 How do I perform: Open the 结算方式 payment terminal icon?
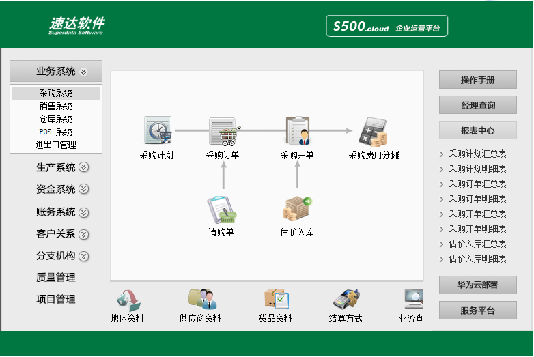pyautogui.click(x=346, y=298)
